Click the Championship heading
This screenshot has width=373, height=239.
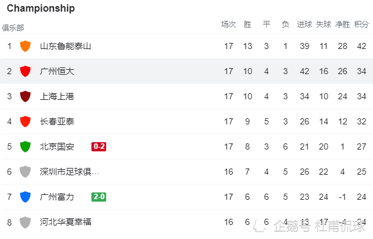(40, 9)
